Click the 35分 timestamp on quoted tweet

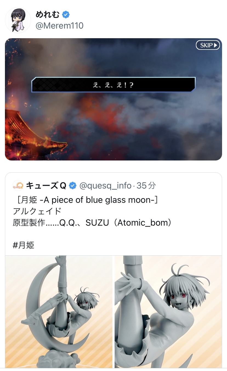pyautogui.click(x=146, y=186)
